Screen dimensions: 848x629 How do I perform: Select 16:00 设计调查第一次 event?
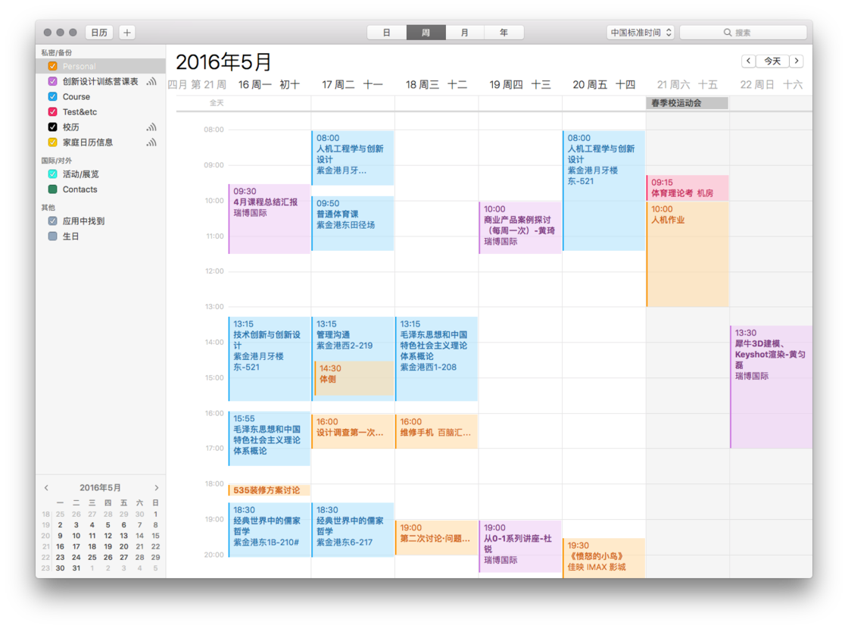click(353, 431)
